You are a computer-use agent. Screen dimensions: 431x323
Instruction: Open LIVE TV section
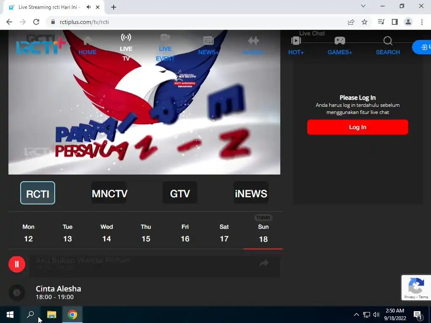click(126, 48)
